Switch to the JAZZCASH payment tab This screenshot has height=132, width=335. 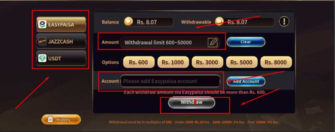(x=61, y=41)
